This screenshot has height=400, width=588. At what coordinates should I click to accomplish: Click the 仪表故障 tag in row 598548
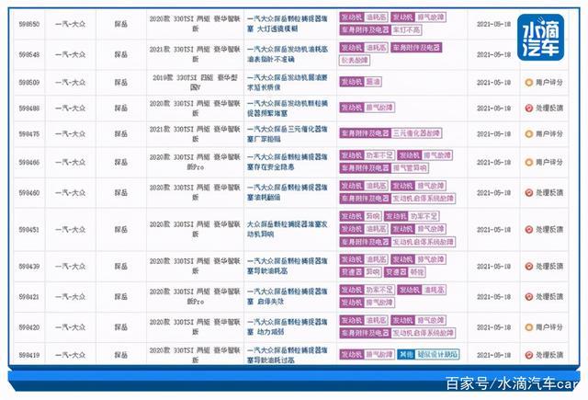point(355,60)
